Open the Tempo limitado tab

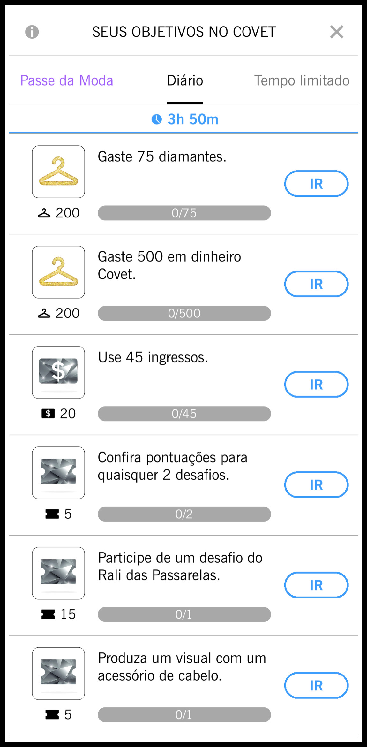[x=302, y=80]
